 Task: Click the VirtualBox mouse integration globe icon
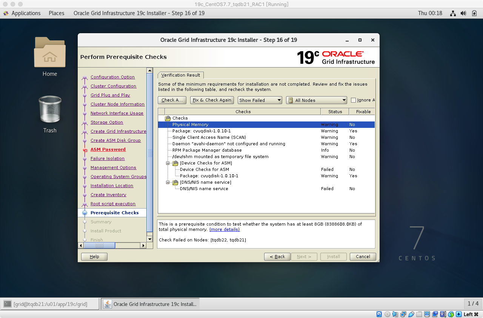coord(451,314)
